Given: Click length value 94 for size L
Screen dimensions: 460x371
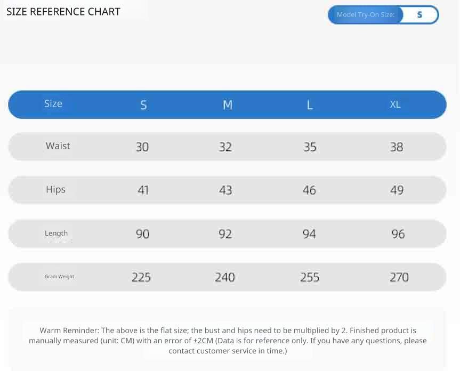Looking at the screenshot, I should [309, 234].
